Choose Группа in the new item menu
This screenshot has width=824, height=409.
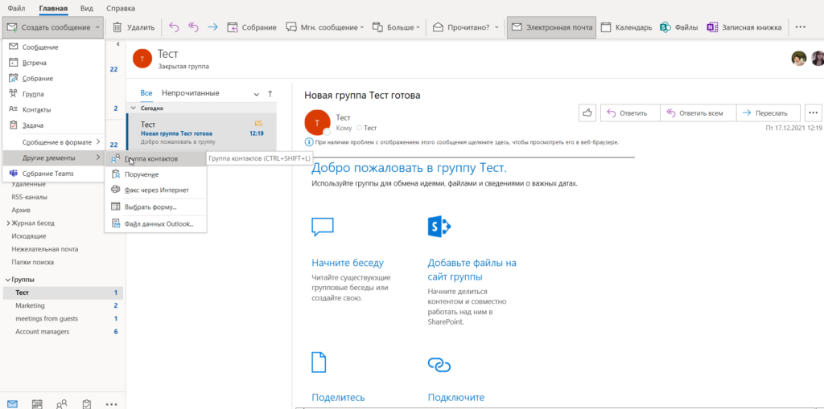coord(54,94)
